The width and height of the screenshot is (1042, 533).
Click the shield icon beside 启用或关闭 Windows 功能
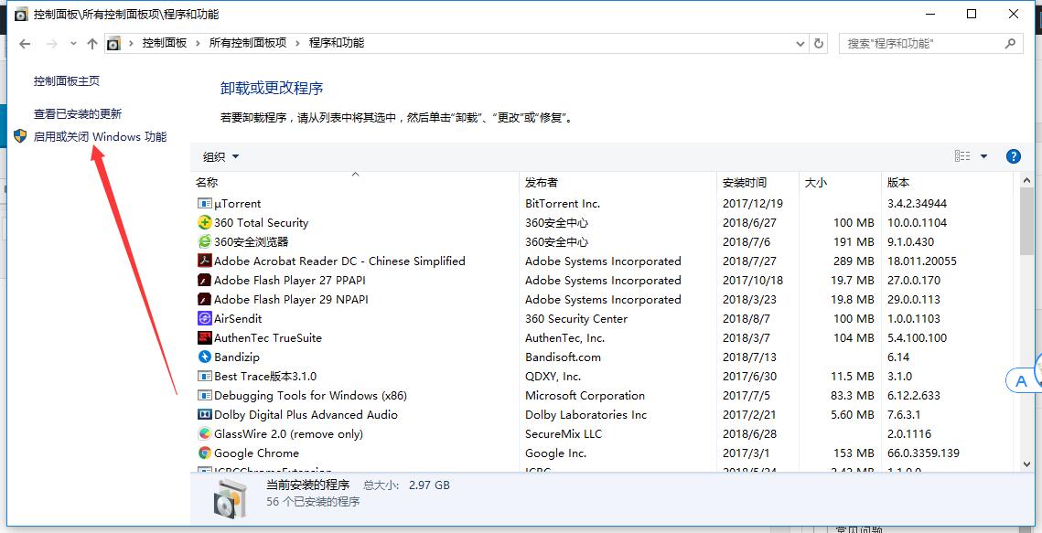[20, 135]
